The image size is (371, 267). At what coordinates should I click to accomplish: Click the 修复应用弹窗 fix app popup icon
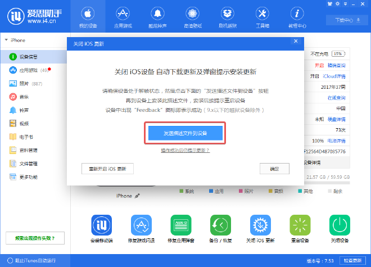pyautogui.click(x=181, y=225)
